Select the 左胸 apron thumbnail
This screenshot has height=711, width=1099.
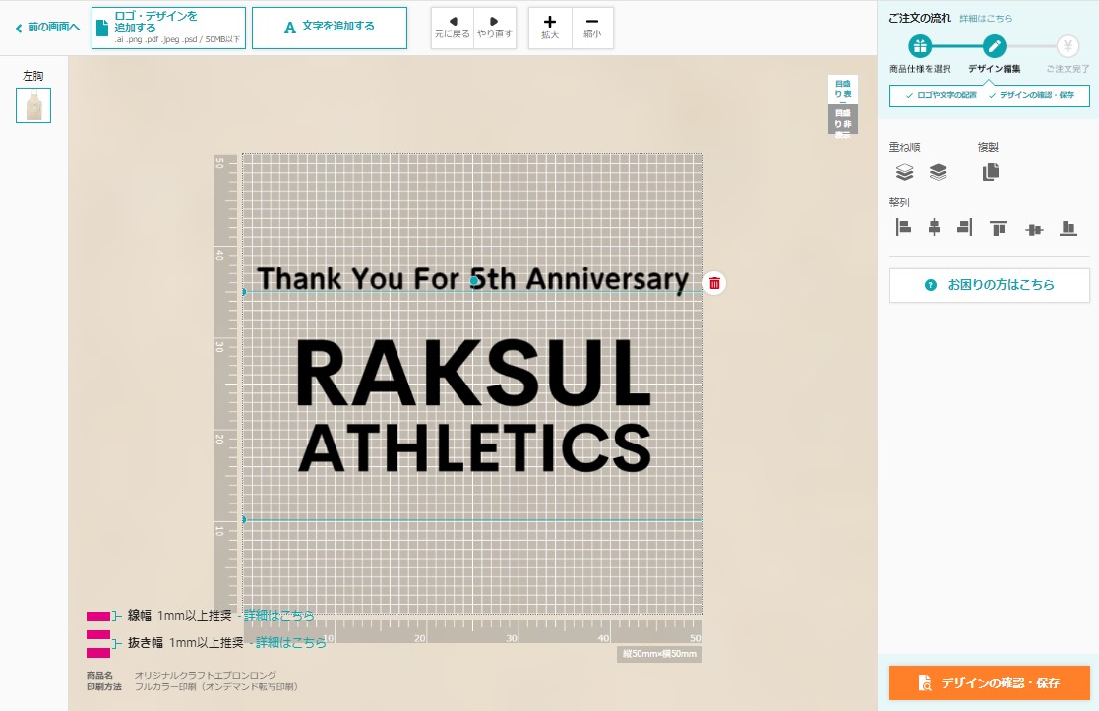[x=33, y=105]
